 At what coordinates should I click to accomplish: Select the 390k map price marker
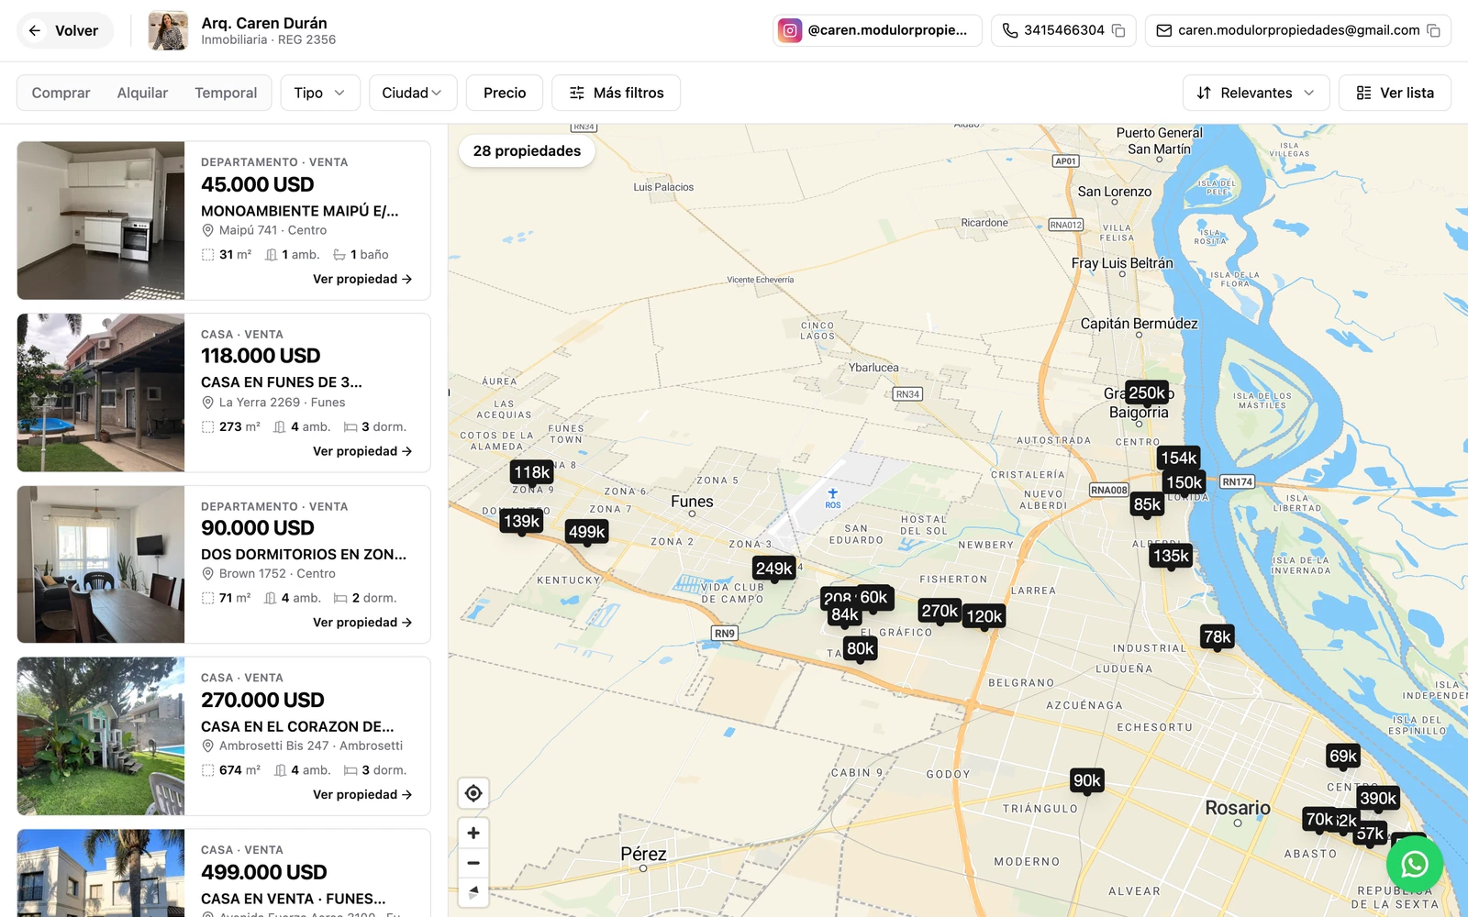[x=1378, y=798]
